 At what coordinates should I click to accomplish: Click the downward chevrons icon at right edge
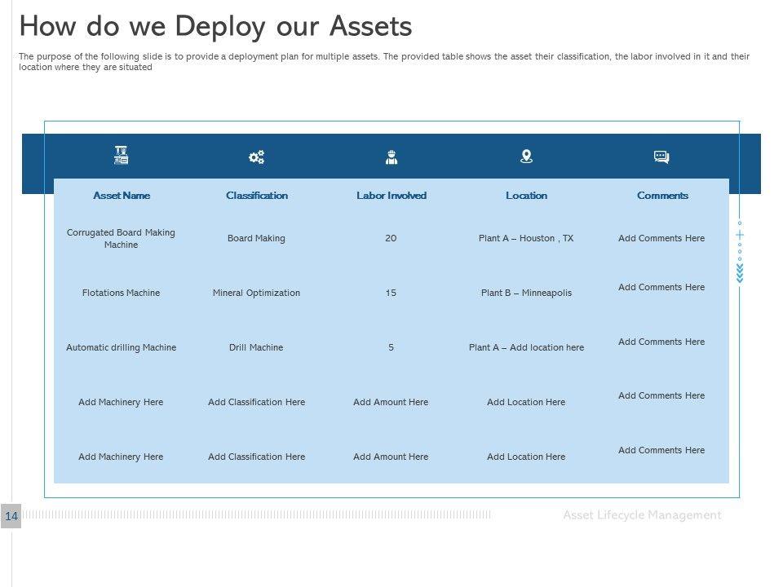[740, 273]
